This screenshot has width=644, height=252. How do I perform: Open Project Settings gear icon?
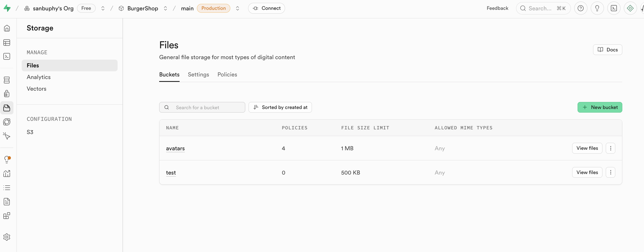tap(7, 237)
